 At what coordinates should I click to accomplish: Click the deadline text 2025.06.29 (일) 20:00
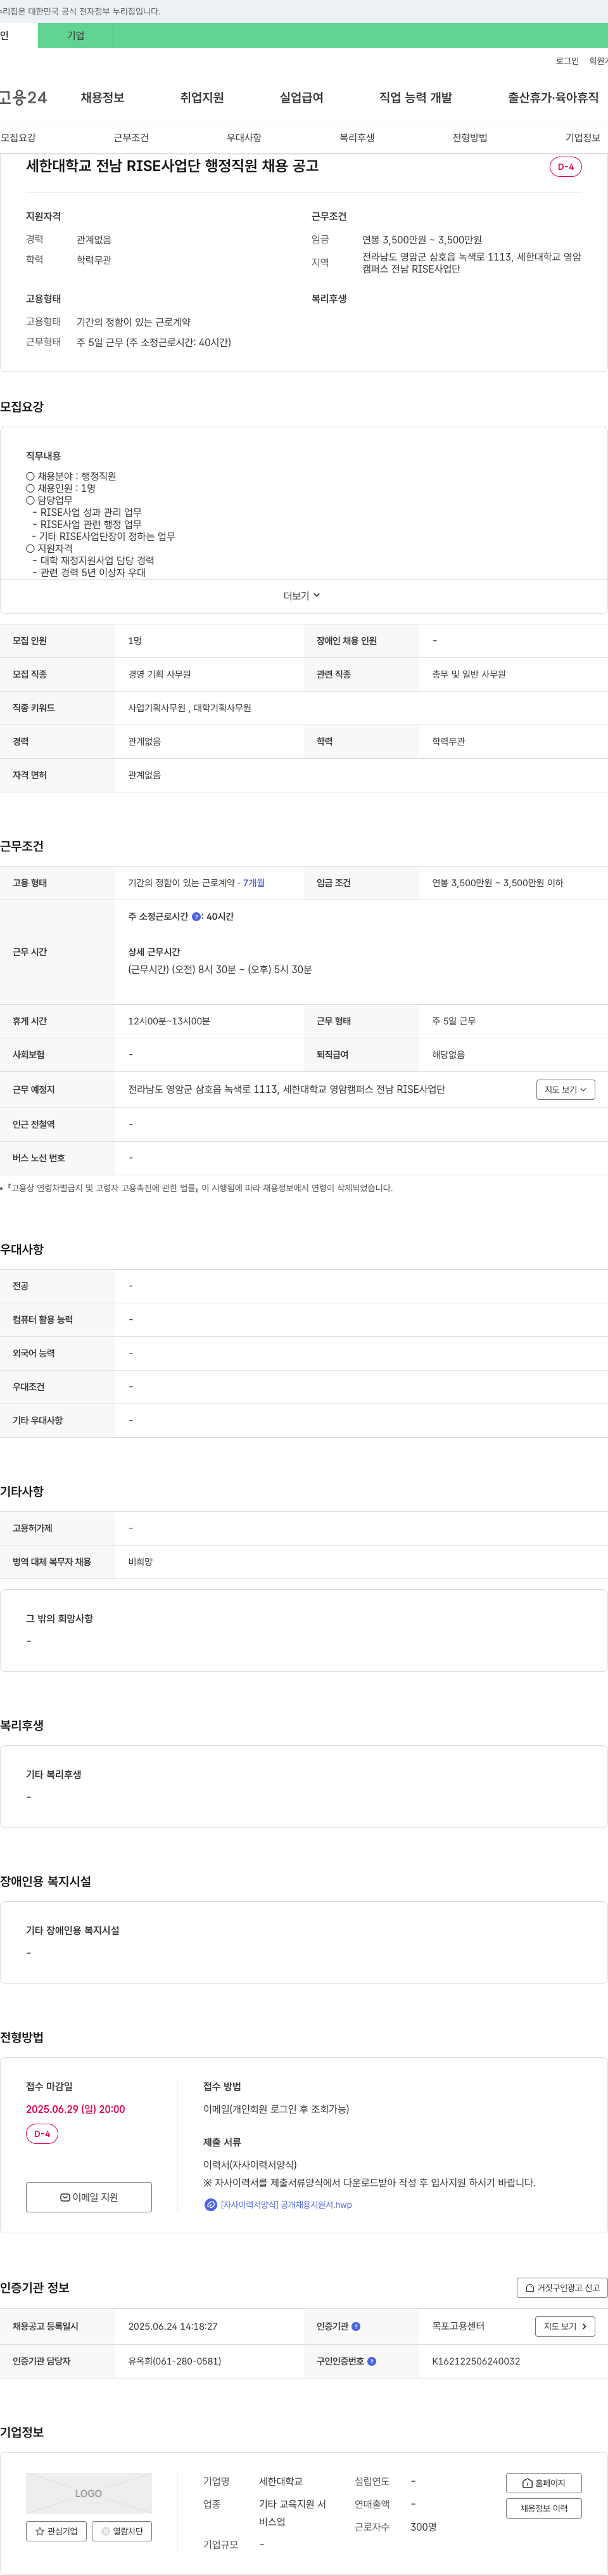(75, 2109)
